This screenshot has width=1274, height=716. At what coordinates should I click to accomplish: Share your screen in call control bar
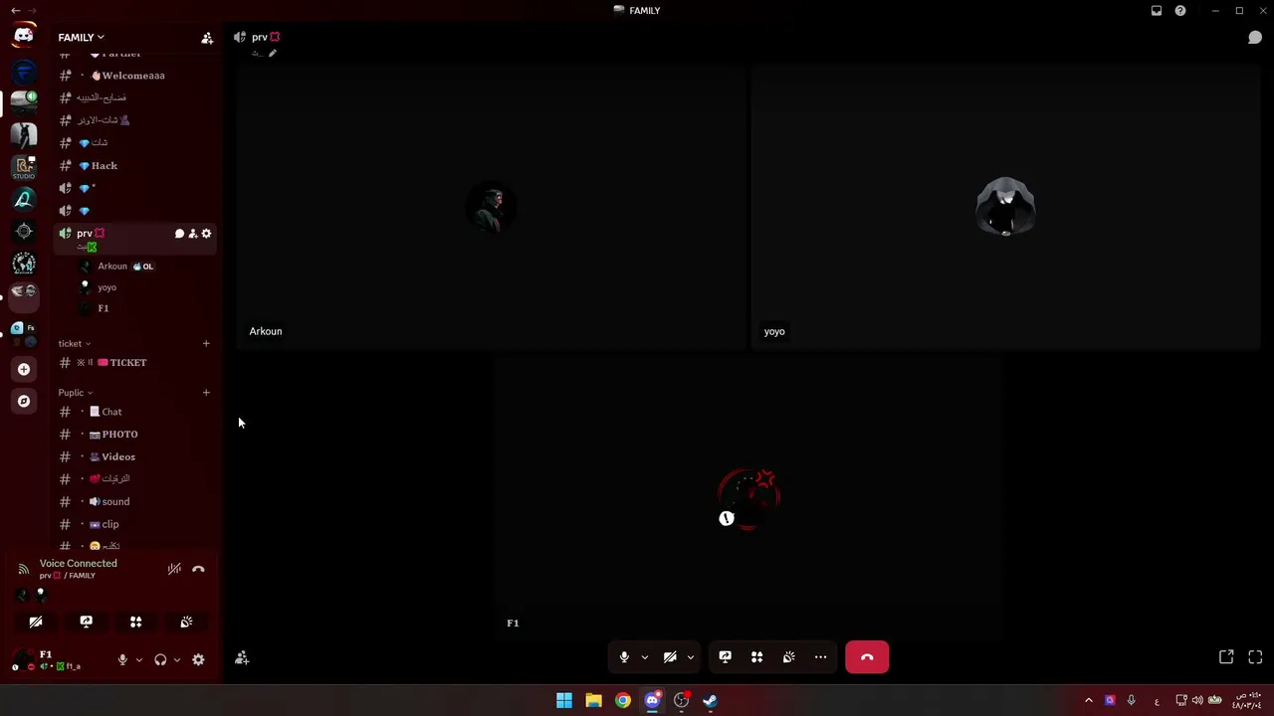point(726,657)
